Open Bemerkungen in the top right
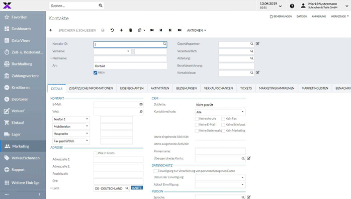 point(281,17)
